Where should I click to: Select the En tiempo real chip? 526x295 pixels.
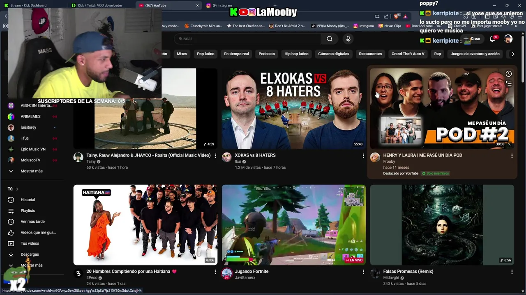(x=236, y=54)
